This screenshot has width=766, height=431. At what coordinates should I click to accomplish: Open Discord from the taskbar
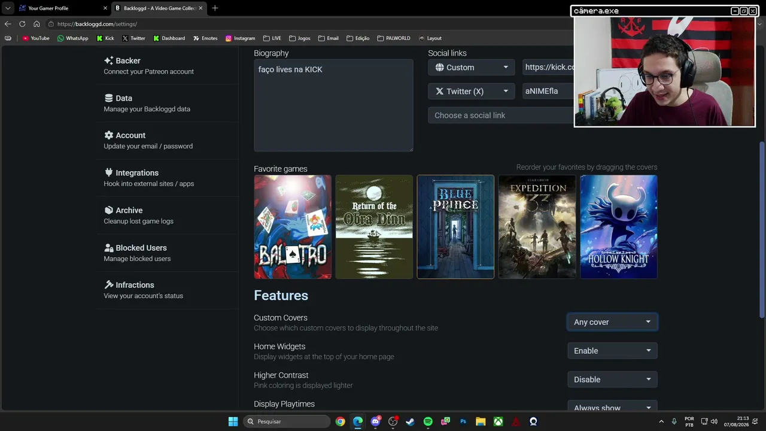click(375, 421)
